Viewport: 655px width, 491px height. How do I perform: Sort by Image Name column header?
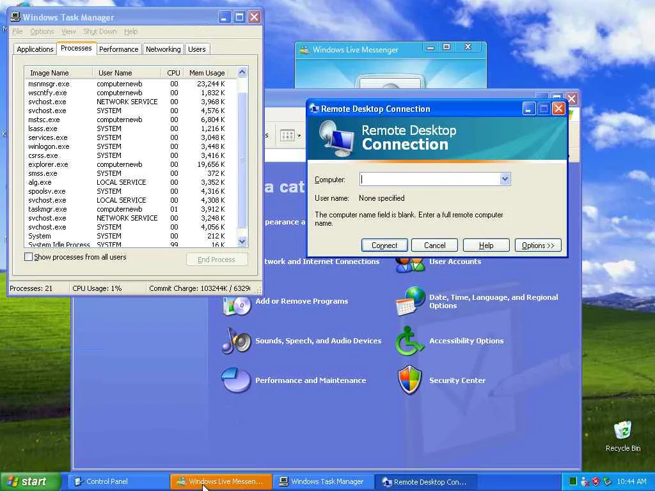click(x=58, y=73)
